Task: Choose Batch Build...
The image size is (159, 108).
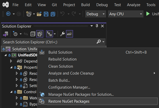Action: [x=98, y=80]
